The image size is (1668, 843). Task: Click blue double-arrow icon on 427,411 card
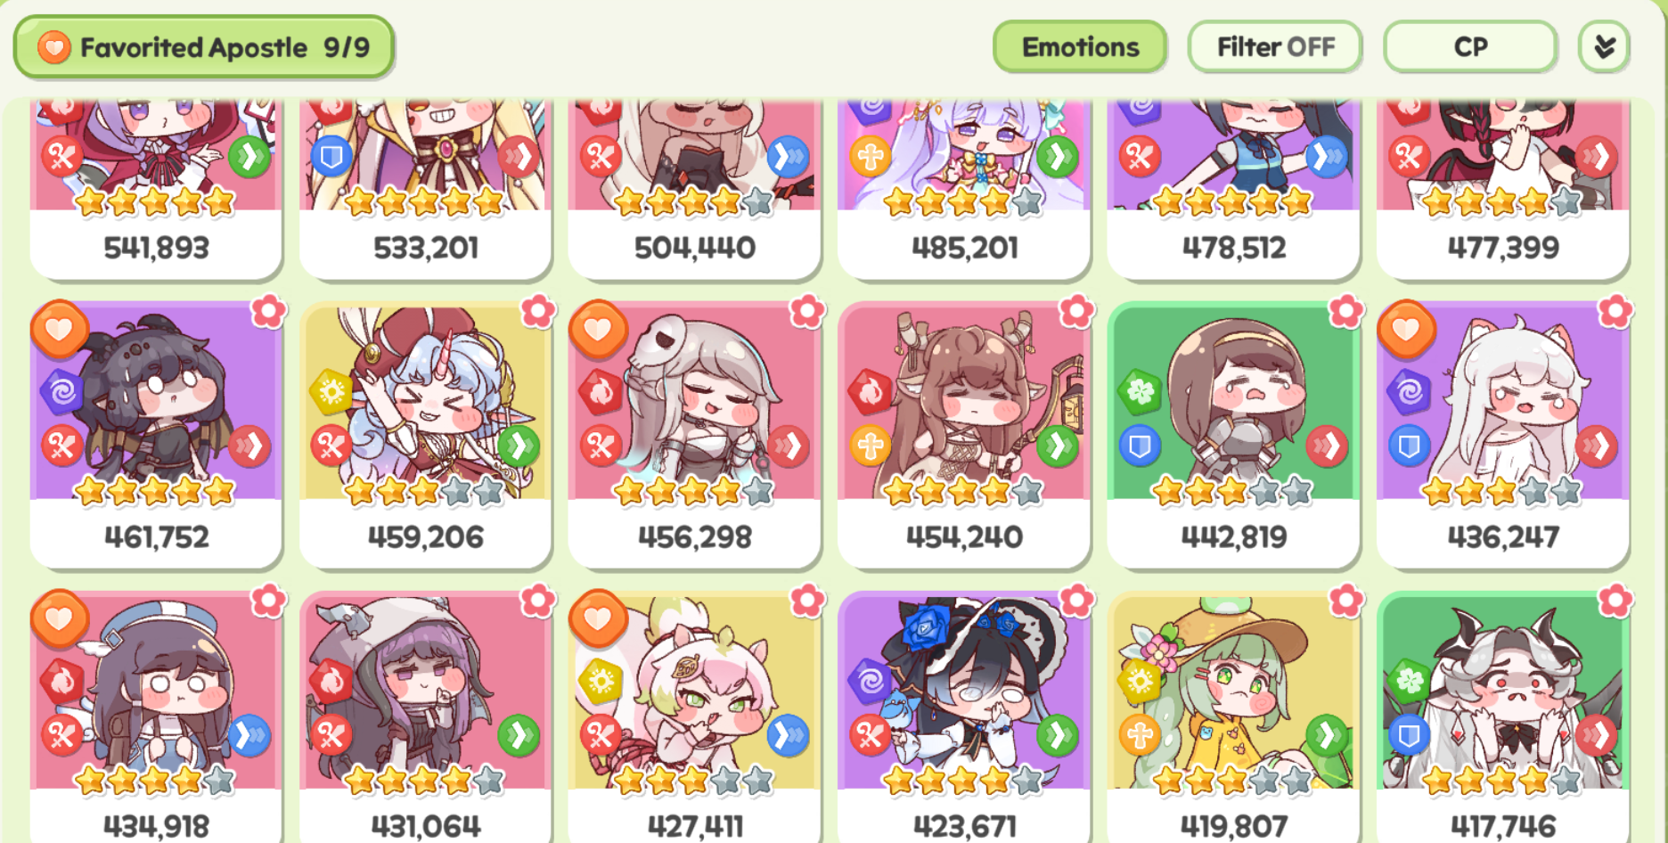(x=788, y=735)
